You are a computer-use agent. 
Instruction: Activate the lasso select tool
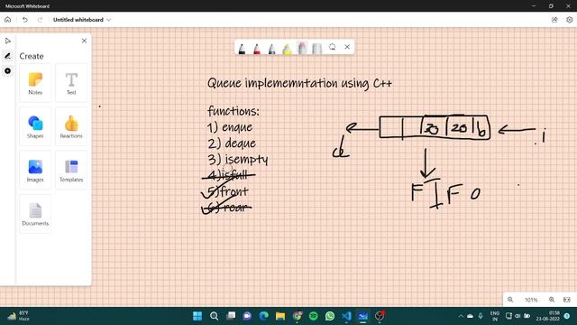coord(333,47)
